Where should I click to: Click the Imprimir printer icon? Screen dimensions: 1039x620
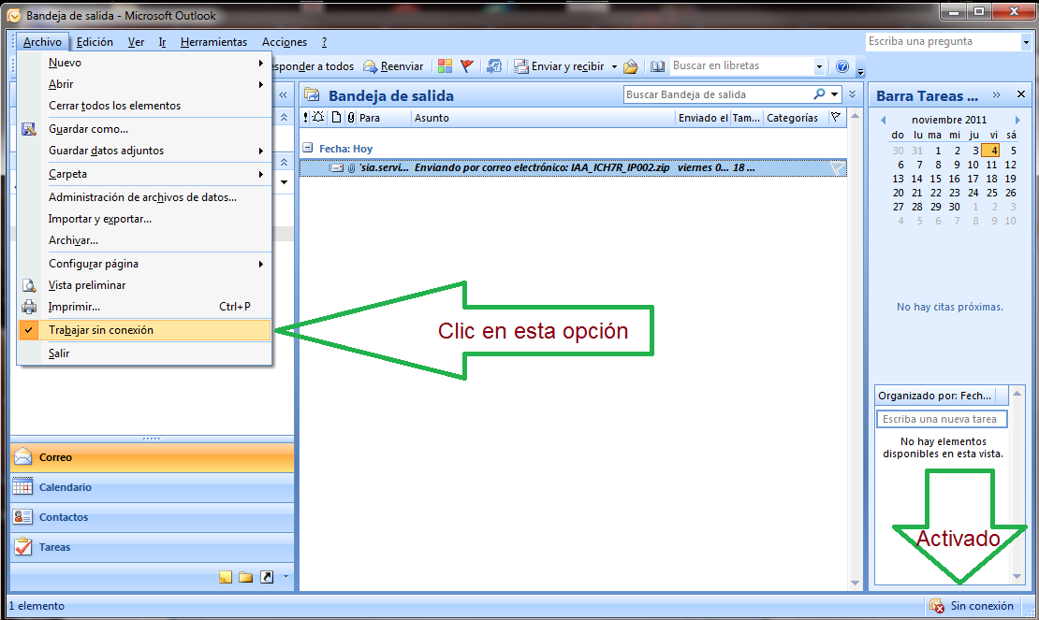coord(28,307)
